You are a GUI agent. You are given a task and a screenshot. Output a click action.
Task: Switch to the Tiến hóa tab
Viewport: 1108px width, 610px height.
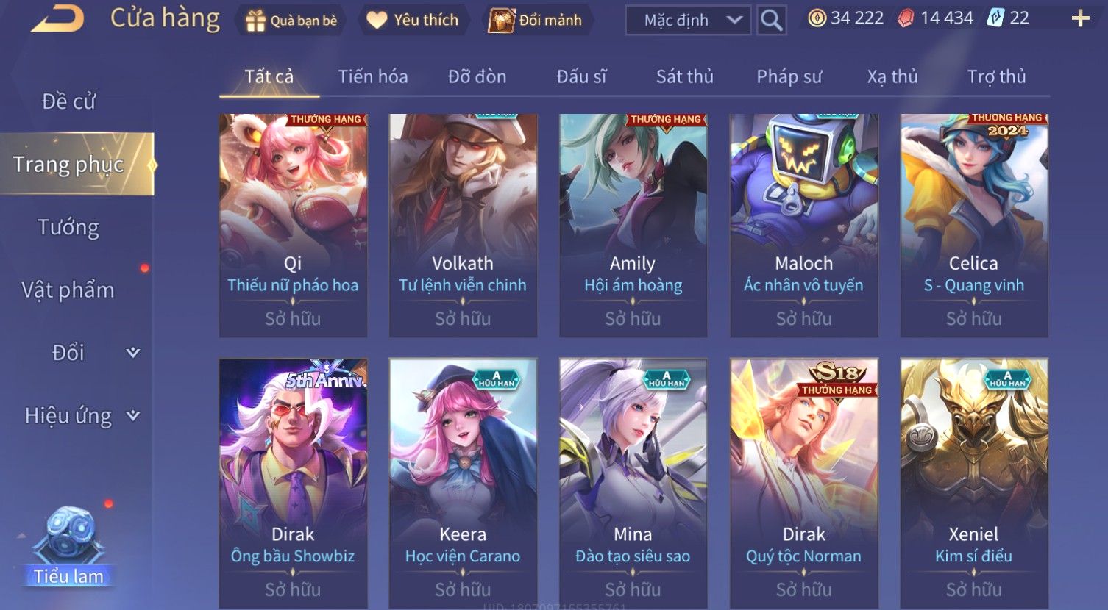click(372, 76)
